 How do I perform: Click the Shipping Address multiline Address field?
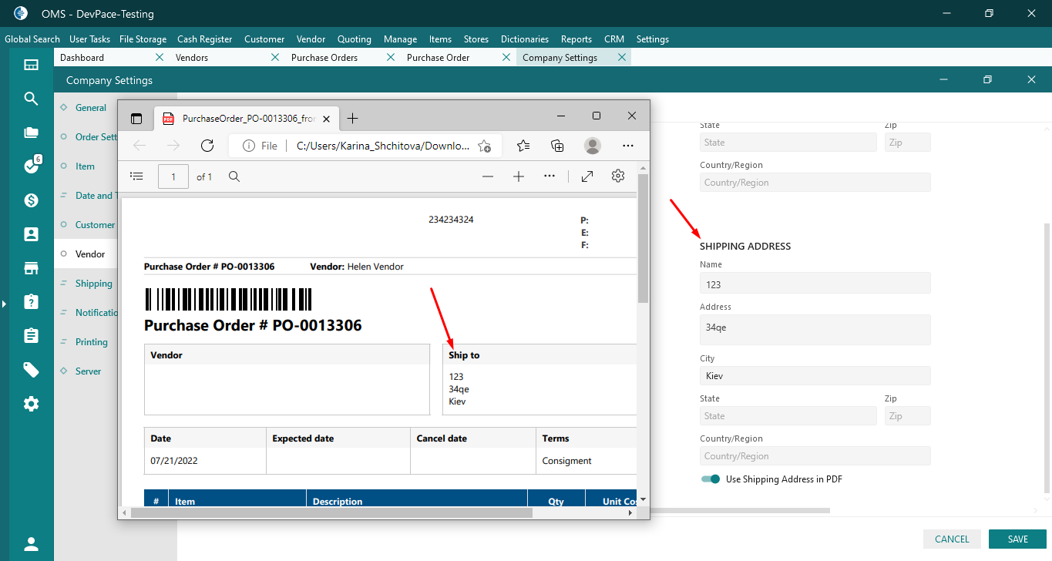tap(815, 329)
